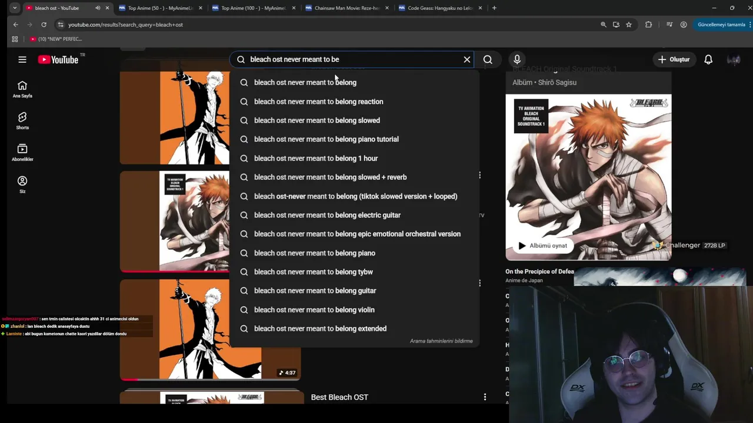Viewport: 753px width, 423px height.
Task: Open tab search dropdown arrow
Action: 15,8
